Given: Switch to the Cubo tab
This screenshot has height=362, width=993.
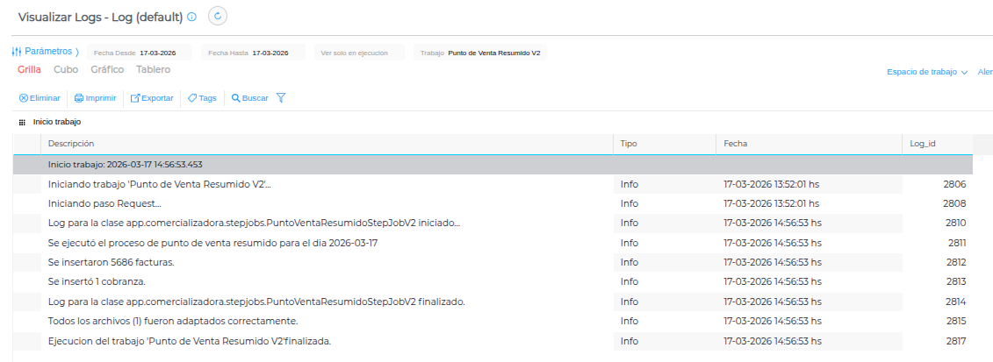Looking at the screenshot, I should pos(66,69).
